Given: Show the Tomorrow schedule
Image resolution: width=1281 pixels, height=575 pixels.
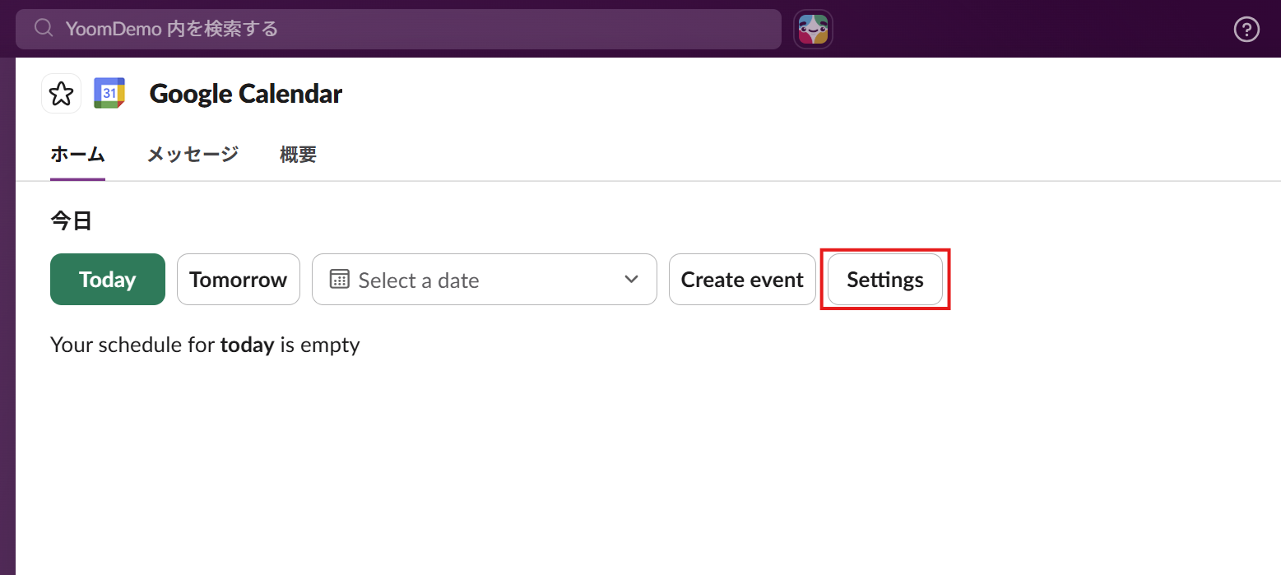Looking at the screenshot, I should point(239,280).
